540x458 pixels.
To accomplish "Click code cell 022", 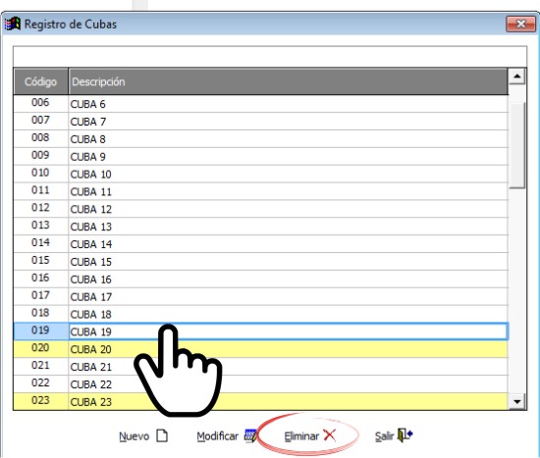I will point(40,384).
